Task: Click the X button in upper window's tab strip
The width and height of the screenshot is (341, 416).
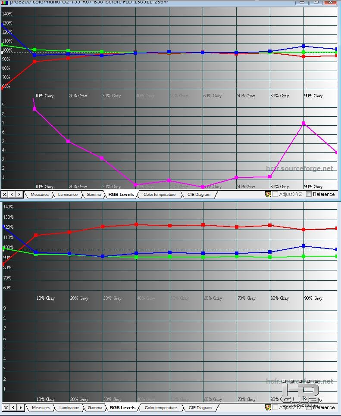Action: tap(5, 195)
